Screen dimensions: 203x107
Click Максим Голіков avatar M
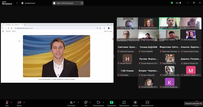click(x=191, y=70)
